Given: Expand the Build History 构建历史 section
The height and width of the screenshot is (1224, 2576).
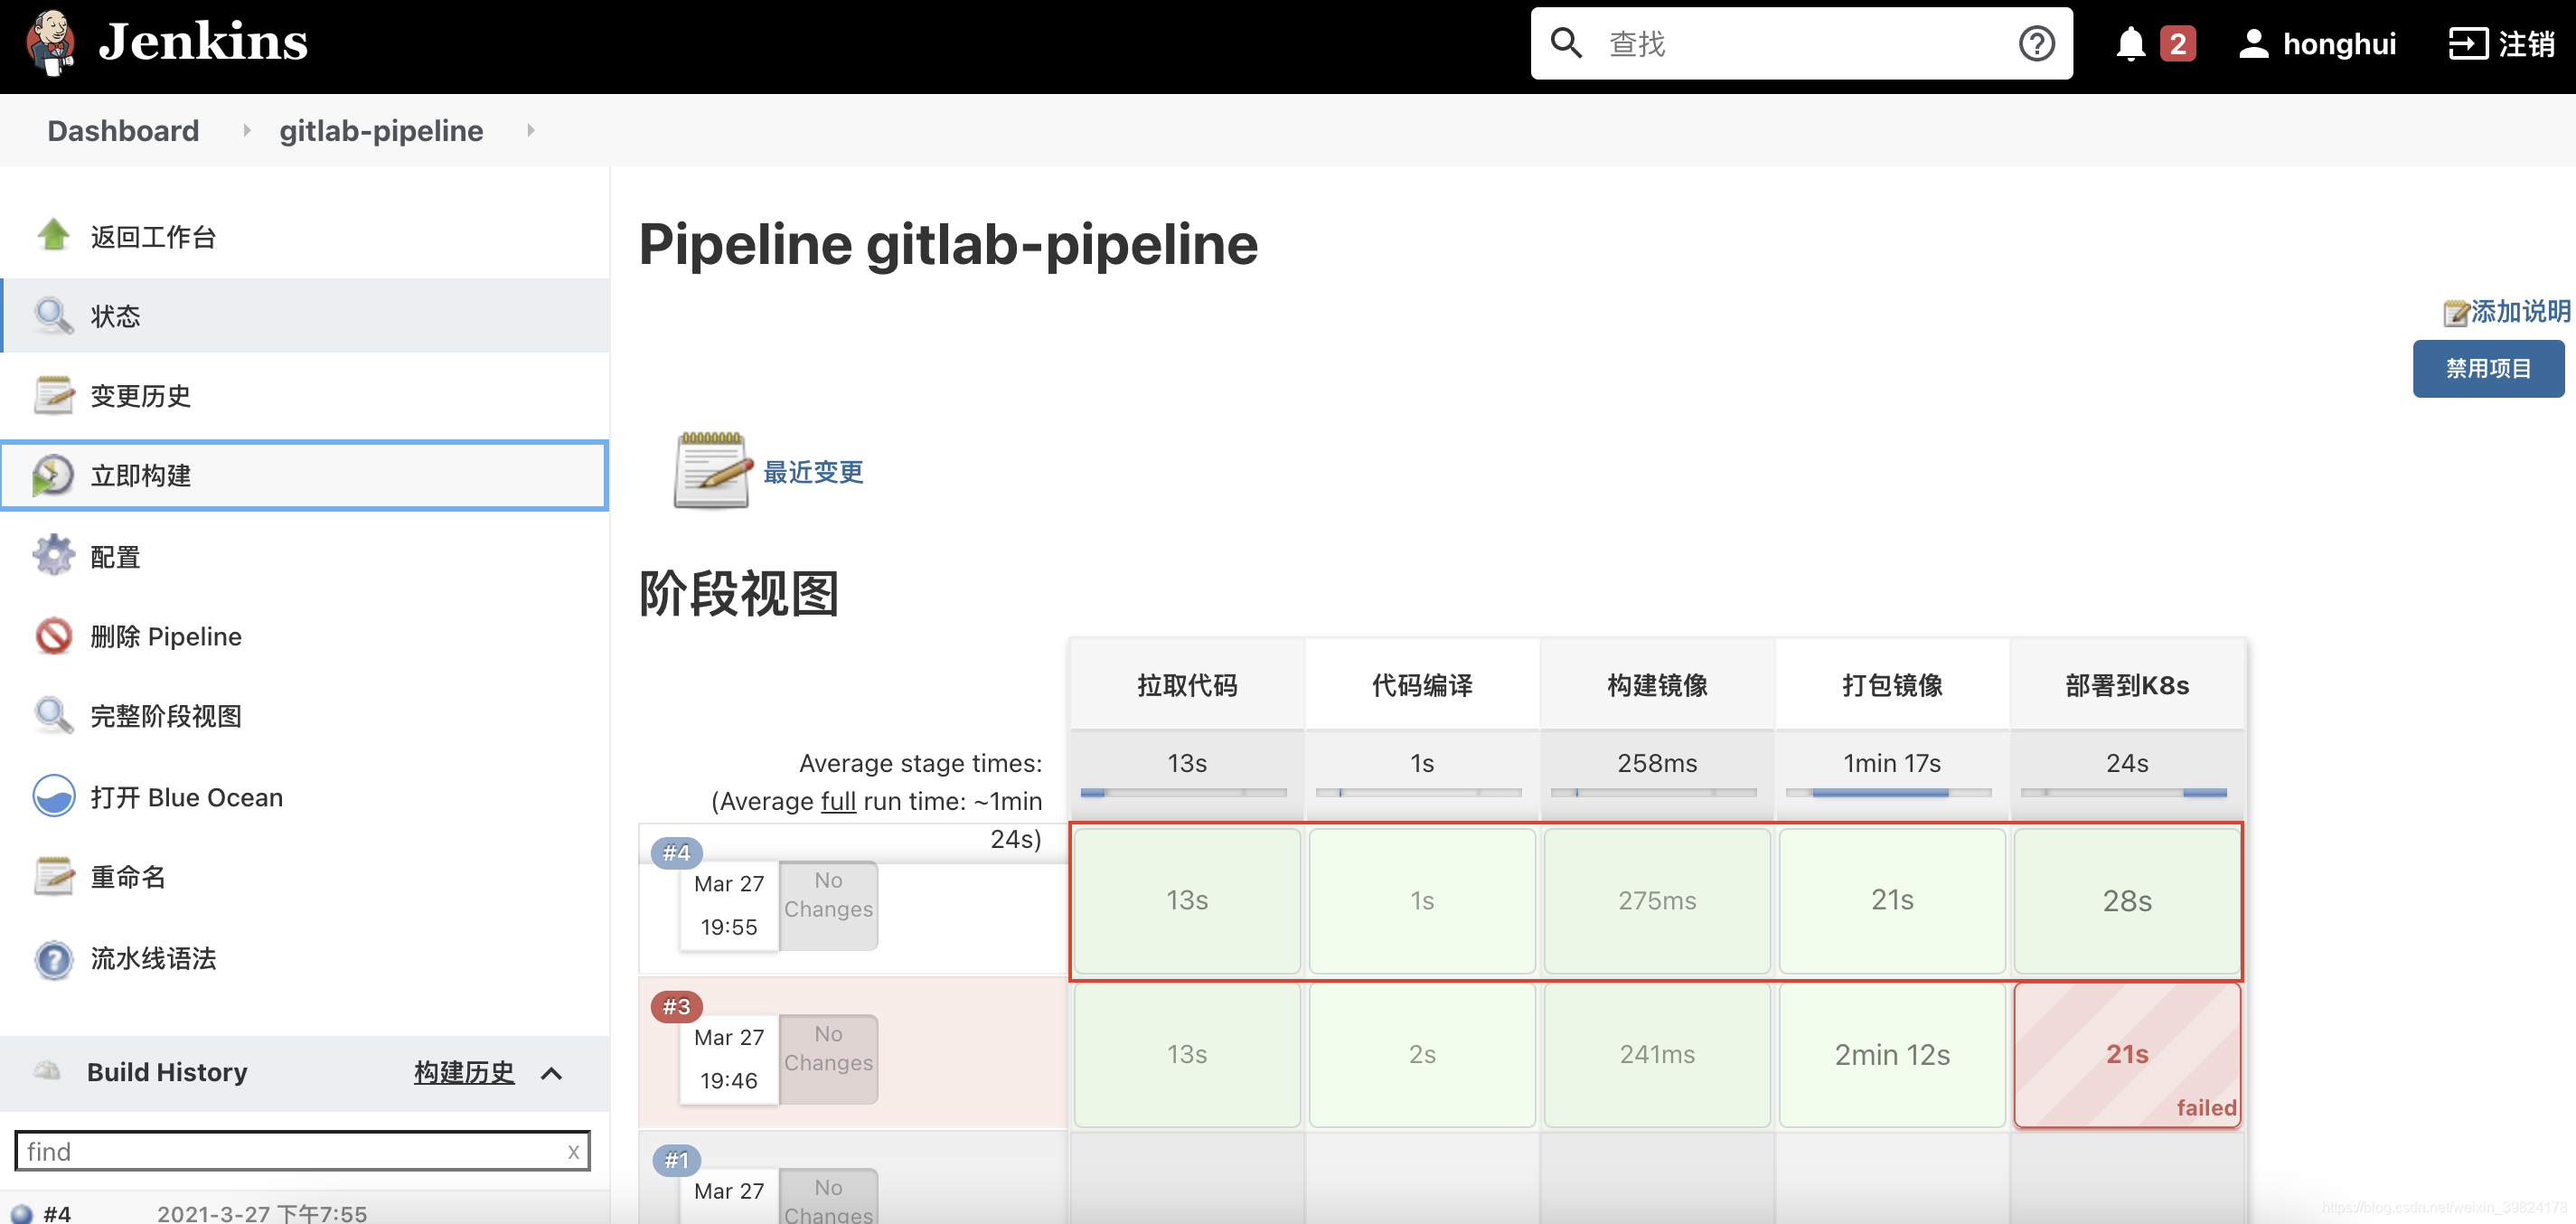Looking at the screenshot, I should (x=555, y=1071).
